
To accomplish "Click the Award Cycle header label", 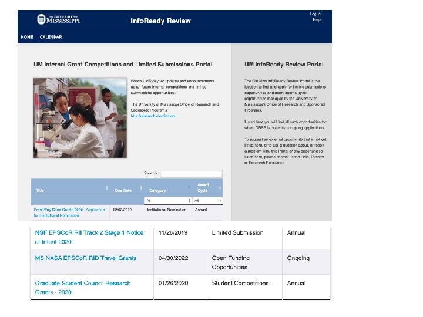I will click(x=203, y=188).
